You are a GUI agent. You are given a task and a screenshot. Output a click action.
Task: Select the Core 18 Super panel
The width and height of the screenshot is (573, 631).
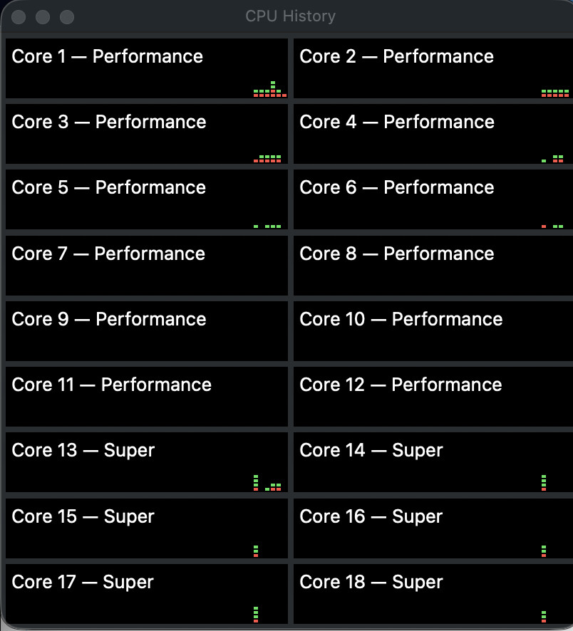click(x=433, y=594)
